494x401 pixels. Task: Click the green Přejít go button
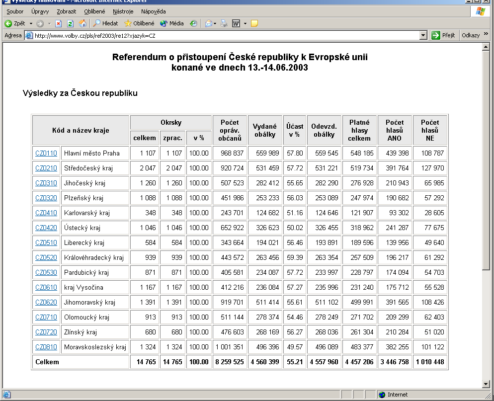tap(443, 35)
